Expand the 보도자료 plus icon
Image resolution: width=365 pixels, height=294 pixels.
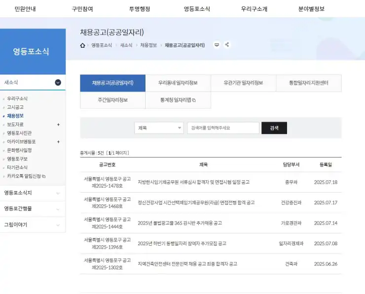58,125
